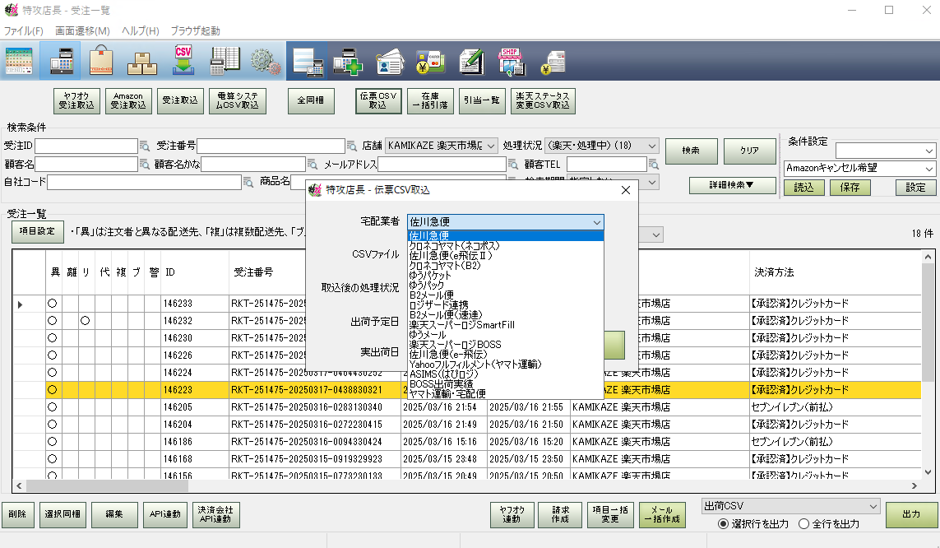This screenshot has width=940, height=548.
Task: Click the ヤフオク受注取込 button
Action: 76,100
